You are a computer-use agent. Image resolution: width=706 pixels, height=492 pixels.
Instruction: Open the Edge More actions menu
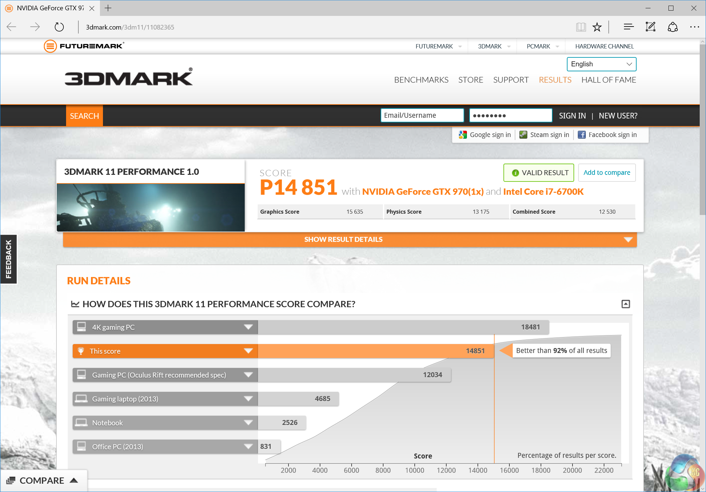coord(694,27)
